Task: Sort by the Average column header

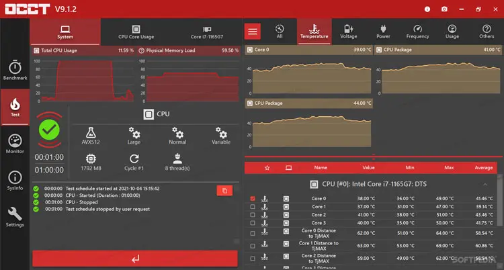Action: [483, 168]
